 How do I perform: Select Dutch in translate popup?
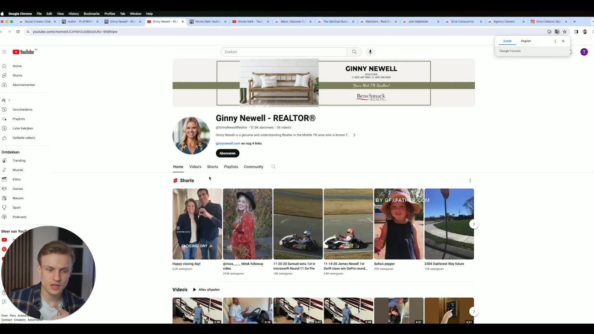[x=507, y=41]
